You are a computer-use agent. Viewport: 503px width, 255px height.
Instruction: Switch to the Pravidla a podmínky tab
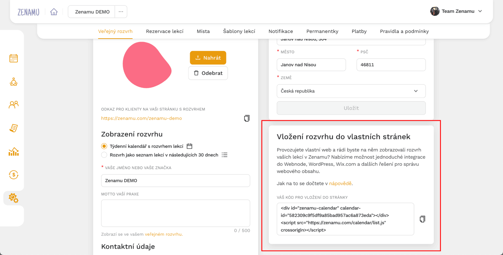(404, 31)
